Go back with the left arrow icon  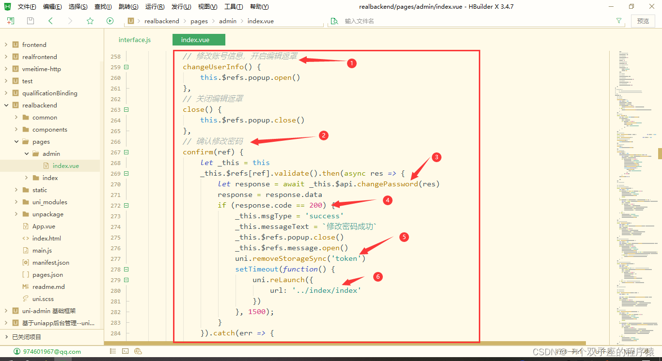tap(50, 21)
